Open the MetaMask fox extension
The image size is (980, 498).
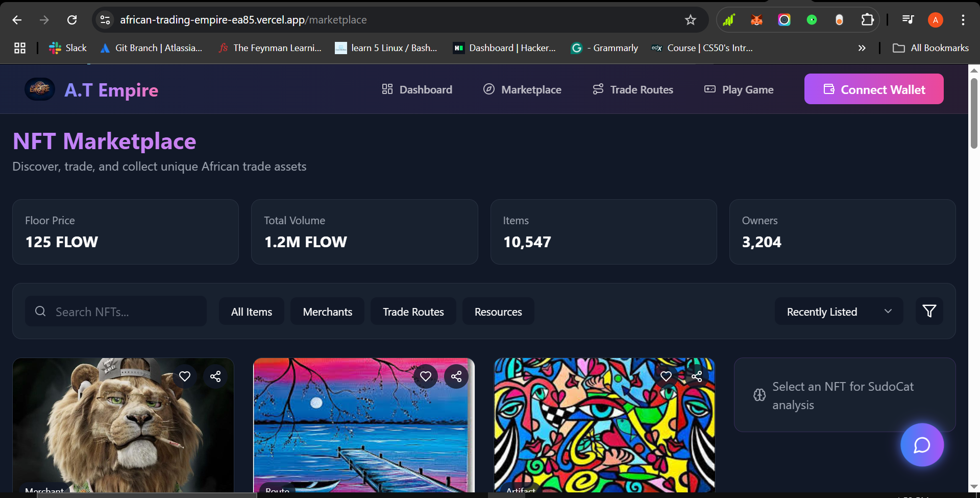(756, 20)
